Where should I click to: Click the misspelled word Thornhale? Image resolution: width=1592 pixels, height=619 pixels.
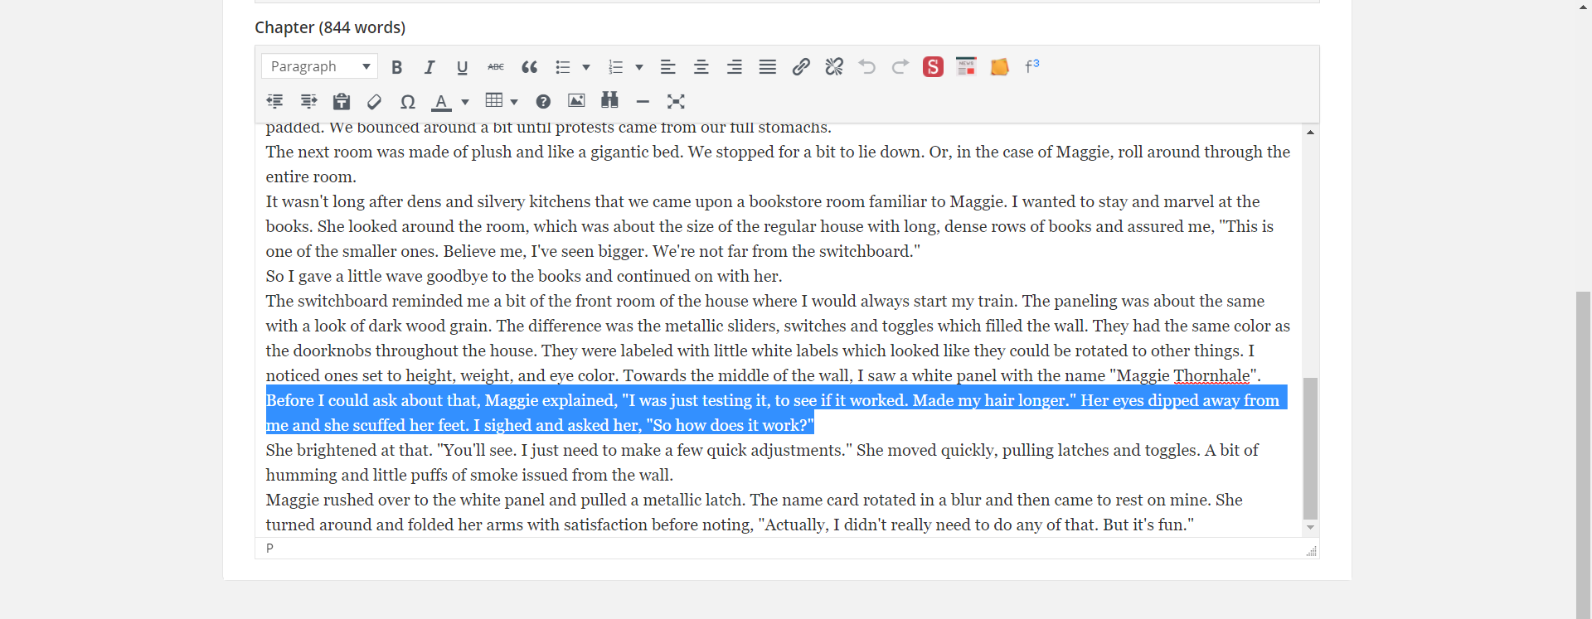pos(1211,376)
